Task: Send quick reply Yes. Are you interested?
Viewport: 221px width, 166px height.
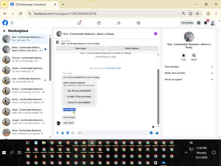Action: coord(79,91)
